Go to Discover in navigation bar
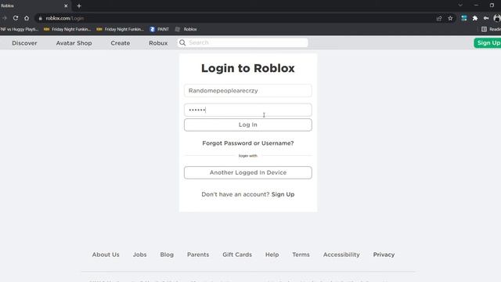501x282 pixels. tap(24, 43)
